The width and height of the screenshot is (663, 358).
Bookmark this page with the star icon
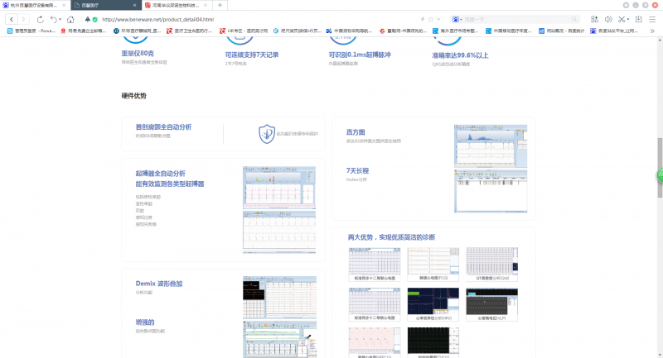432,18
